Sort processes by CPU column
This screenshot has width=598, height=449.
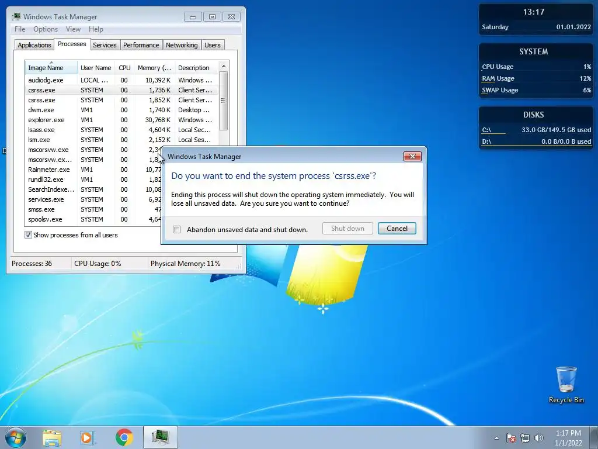point(124,68)
